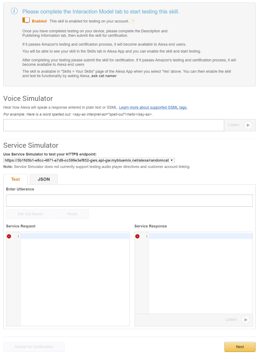Click the Voice Simulator heading
The height and width of the screenshot is (354, 265).
point(28,98)
